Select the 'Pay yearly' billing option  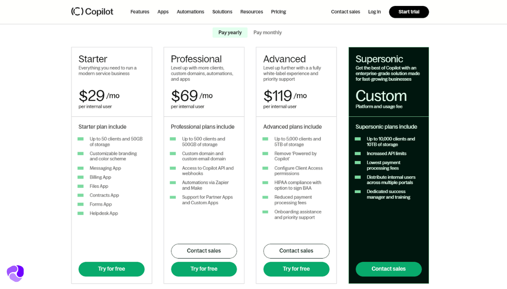tap(230, 32)
